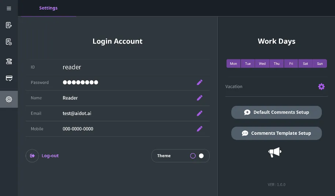Screen dimensions: 335x196
Task: Open Default Comments Setup
Action: (276, 112)
